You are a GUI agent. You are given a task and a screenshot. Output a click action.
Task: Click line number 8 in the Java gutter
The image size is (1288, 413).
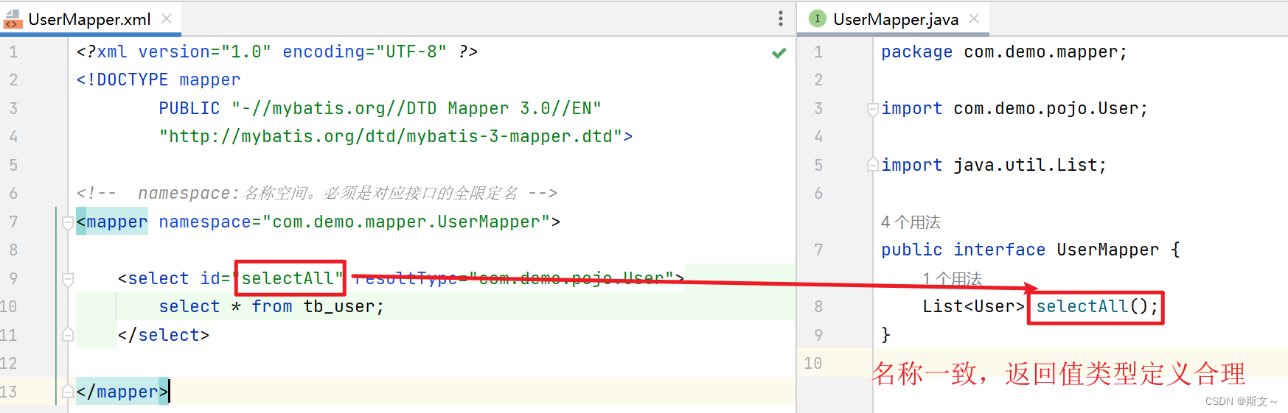(818, 307)
